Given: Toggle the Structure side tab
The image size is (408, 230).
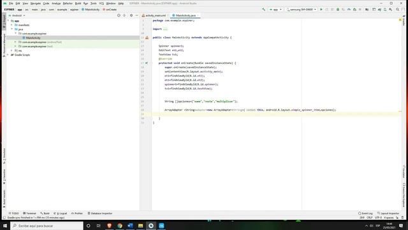Looking at the screenshot, I should (x=4, y=156).
